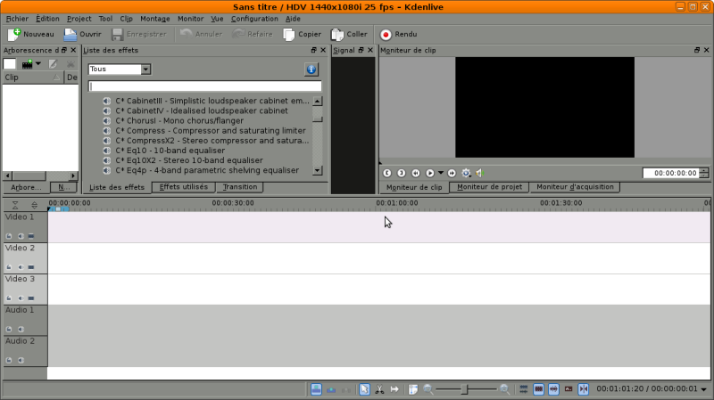Switch to Moniteur d'acquisition tab
Screen dimensions: 714x400
click(x=575, y=187)
